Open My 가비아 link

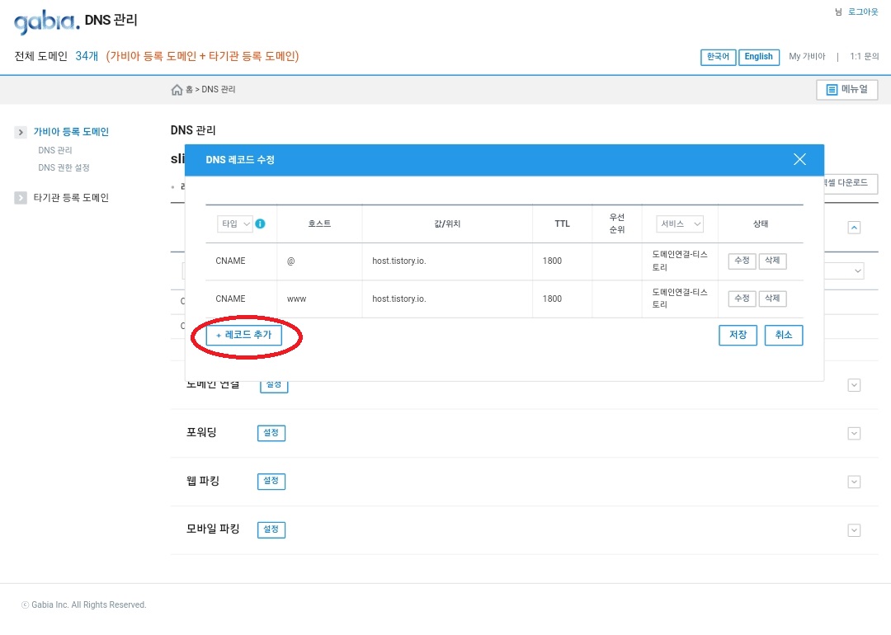(807, 56)
